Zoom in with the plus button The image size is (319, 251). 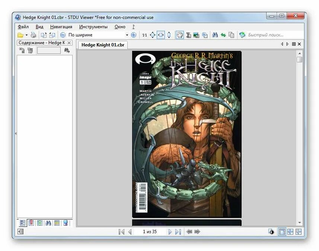tap(134, 35)
